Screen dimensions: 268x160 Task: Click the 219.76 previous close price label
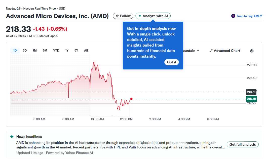(251, 92)
